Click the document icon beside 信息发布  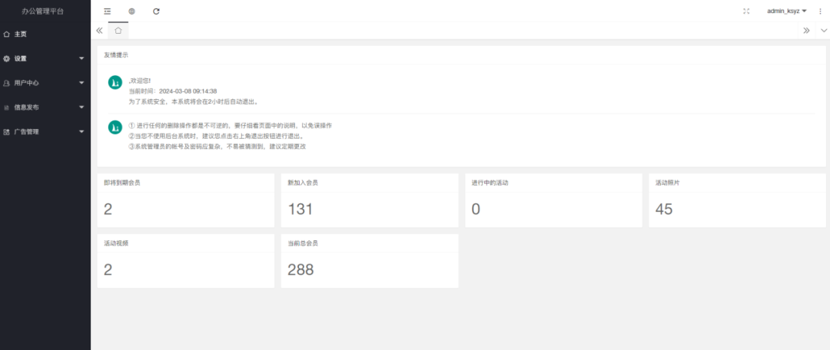pyautogui.click(x=6, y=107)
